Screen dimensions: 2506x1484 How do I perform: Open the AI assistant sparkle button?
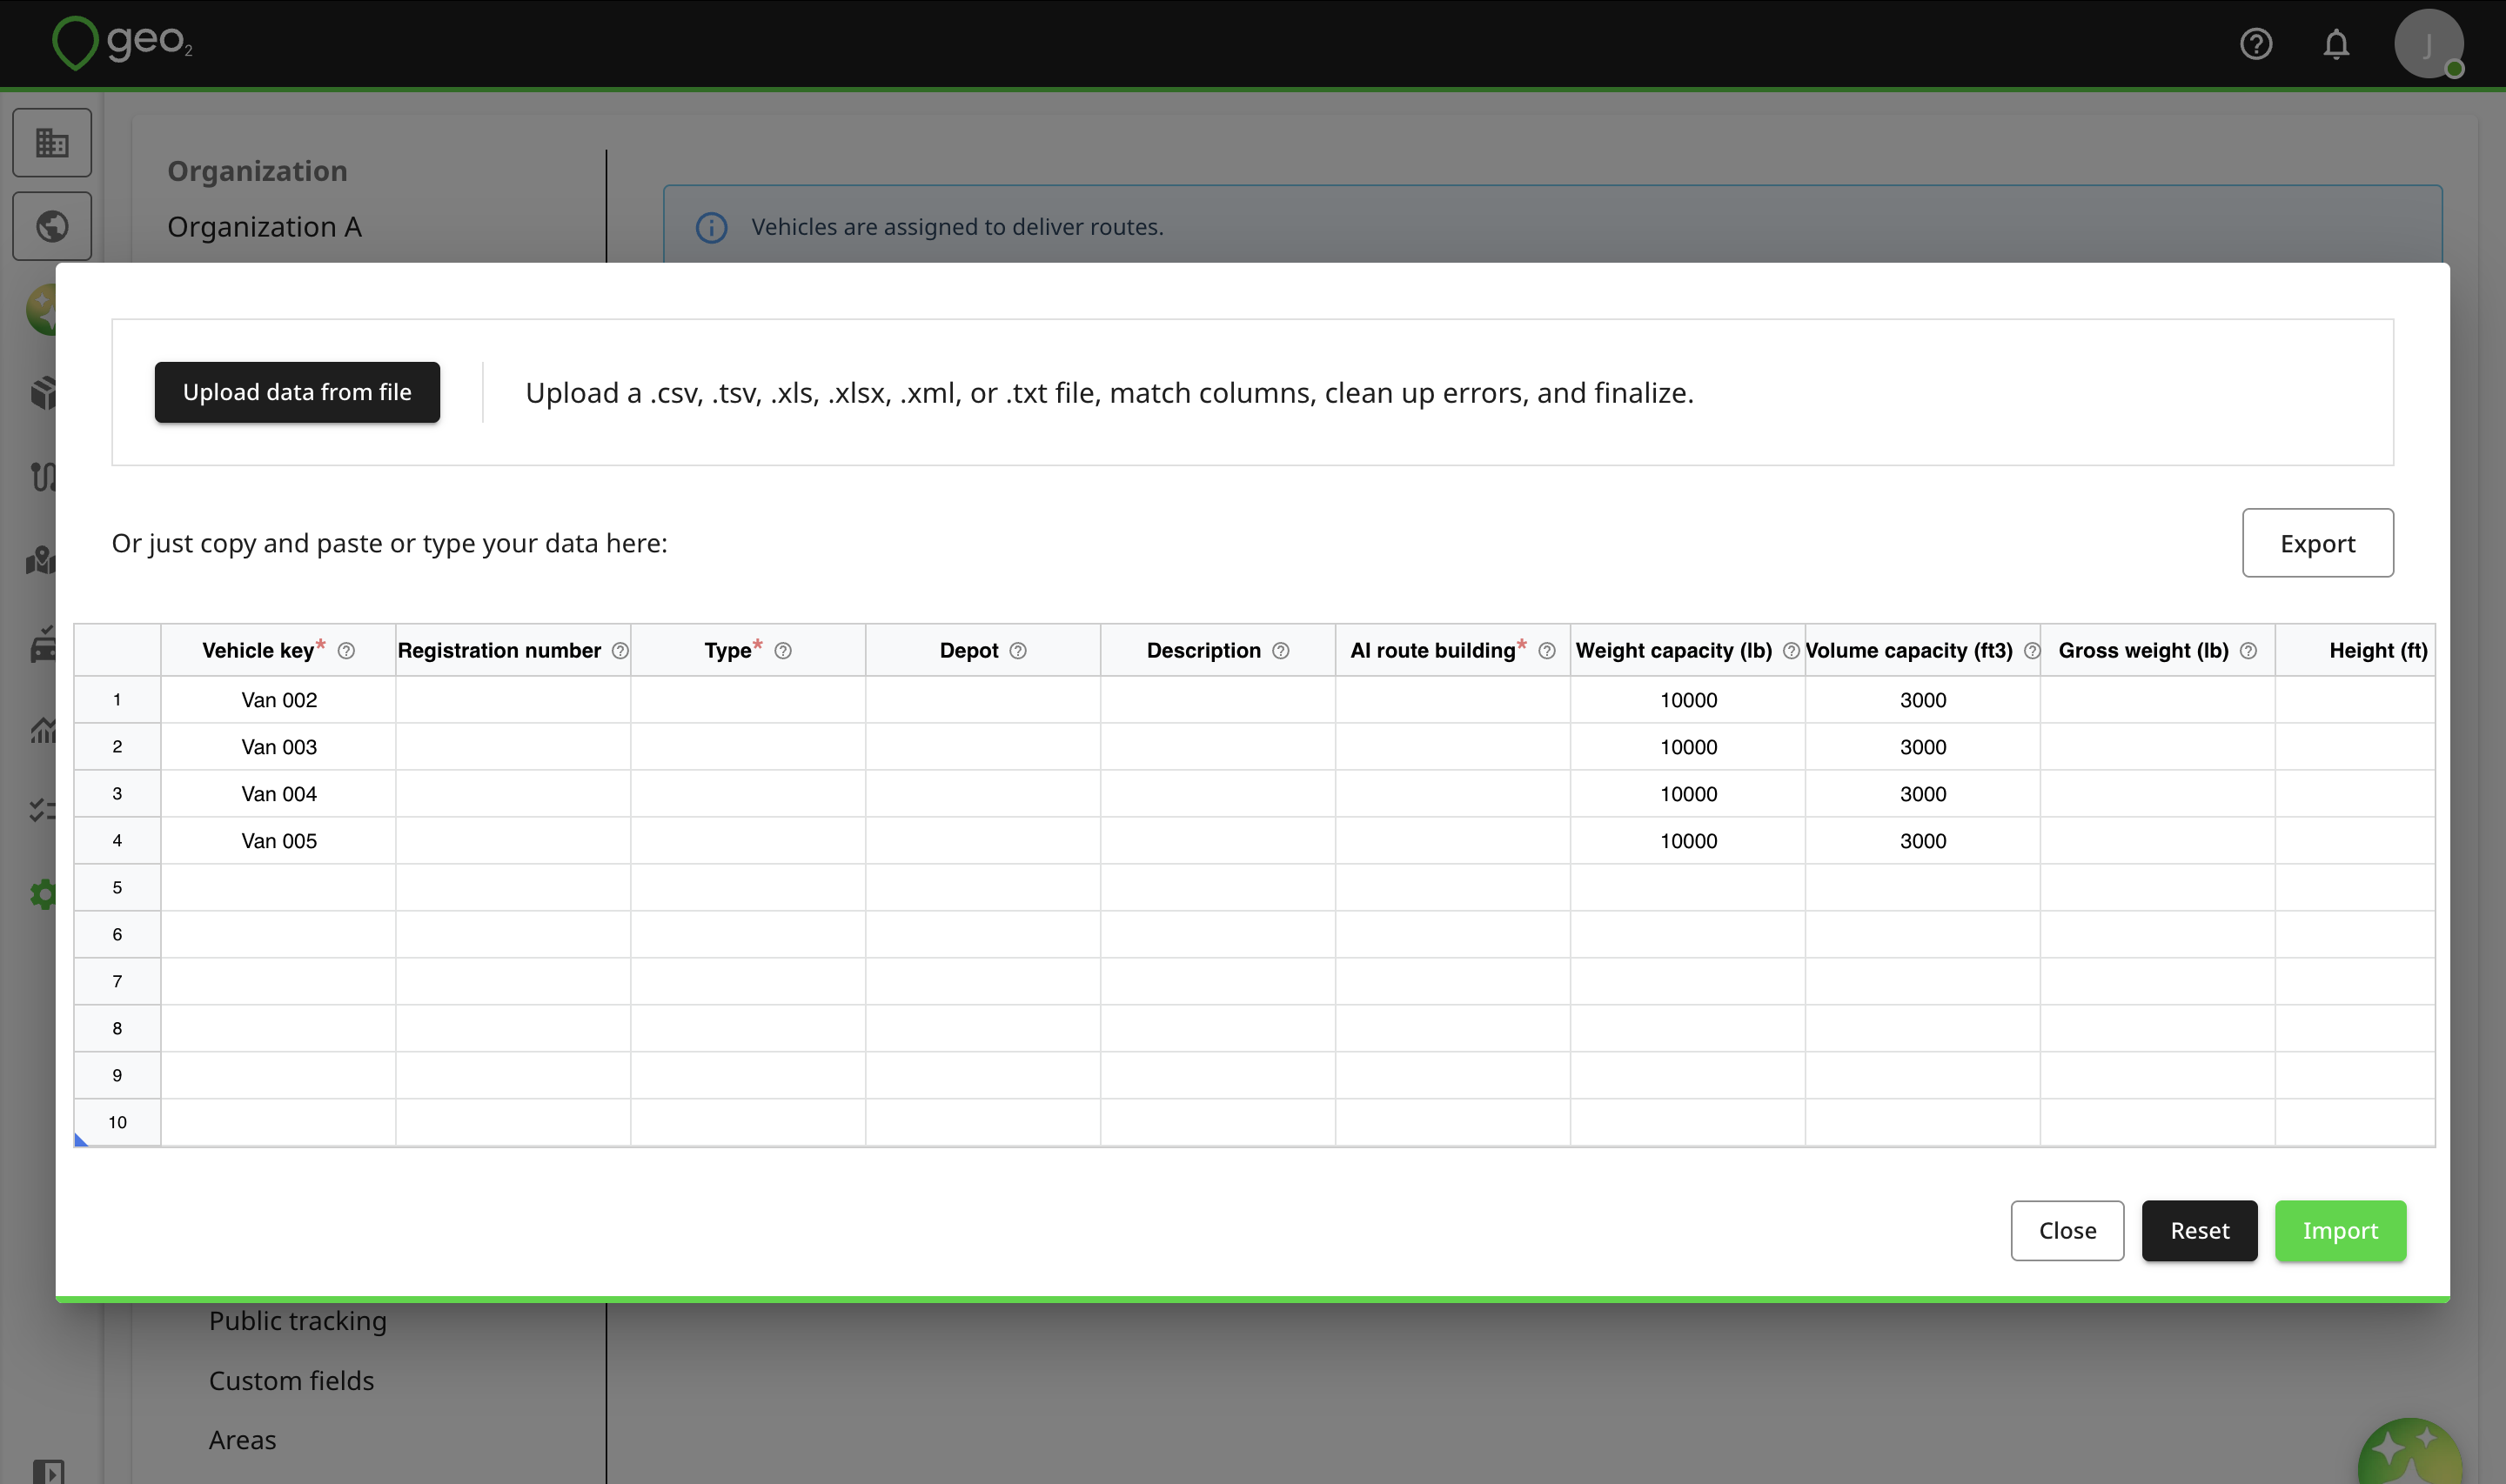click(x=2410, y=1451)
